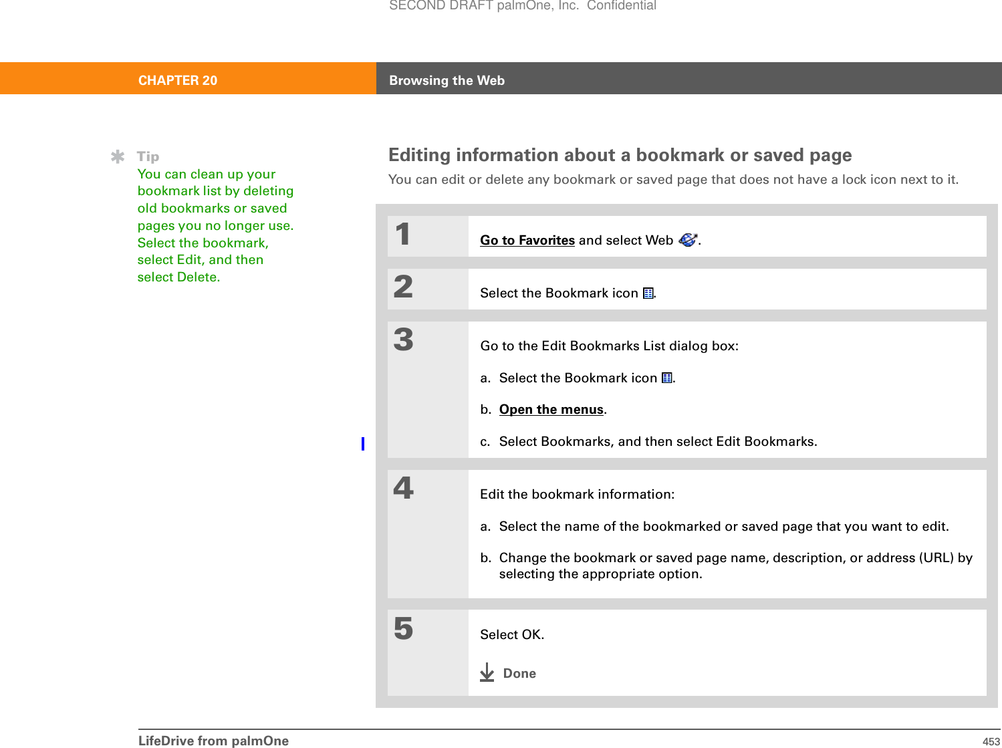
Task: Click the Bookmark icon in step 3a
Action: (x=666, y=378)
